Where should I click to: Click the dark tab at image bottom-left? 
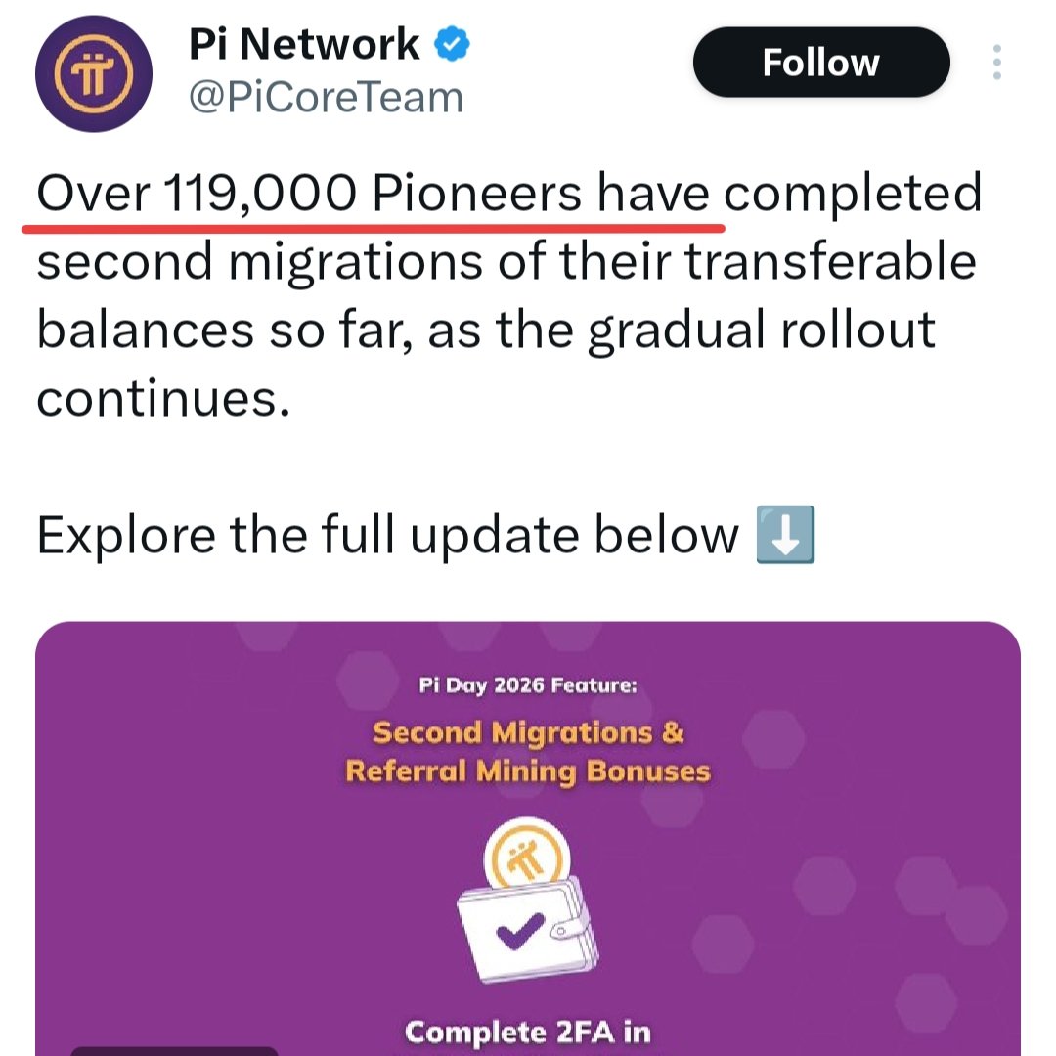(174, 1050)
